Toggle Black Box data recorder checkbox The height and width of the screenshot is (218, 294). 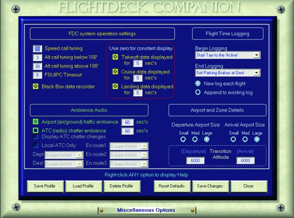click(x=36, y=87)
